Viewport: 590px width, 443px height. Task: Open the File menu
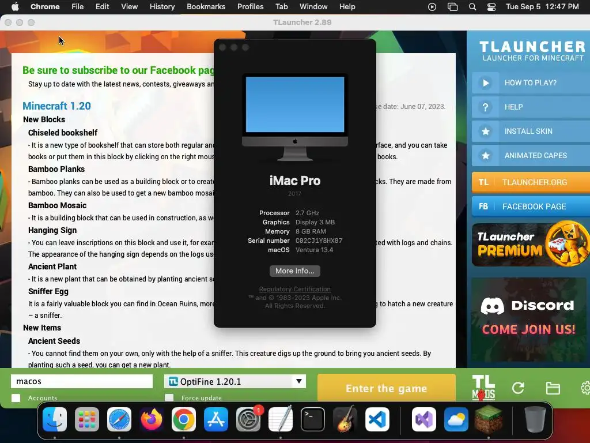pyautogui.click(x=78, y=6)
